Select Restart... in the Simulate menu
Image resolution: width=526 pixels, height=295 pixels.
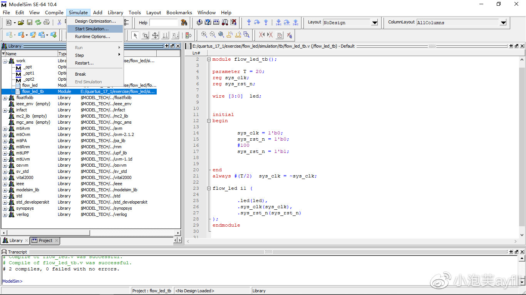point(95,63)
